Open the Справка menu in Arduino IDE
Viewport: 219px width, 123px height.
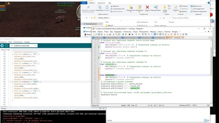27,42
